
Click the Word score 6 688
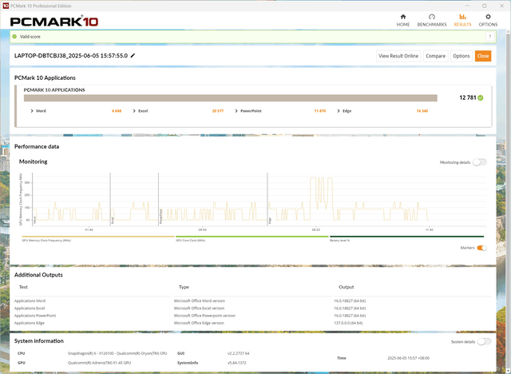[117, 111]
